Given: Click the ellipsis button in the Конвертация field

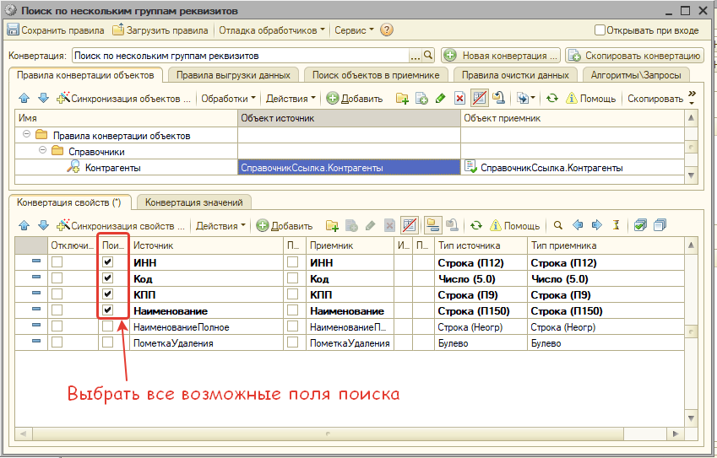Looking at the screenshot, I should [416, 56].
